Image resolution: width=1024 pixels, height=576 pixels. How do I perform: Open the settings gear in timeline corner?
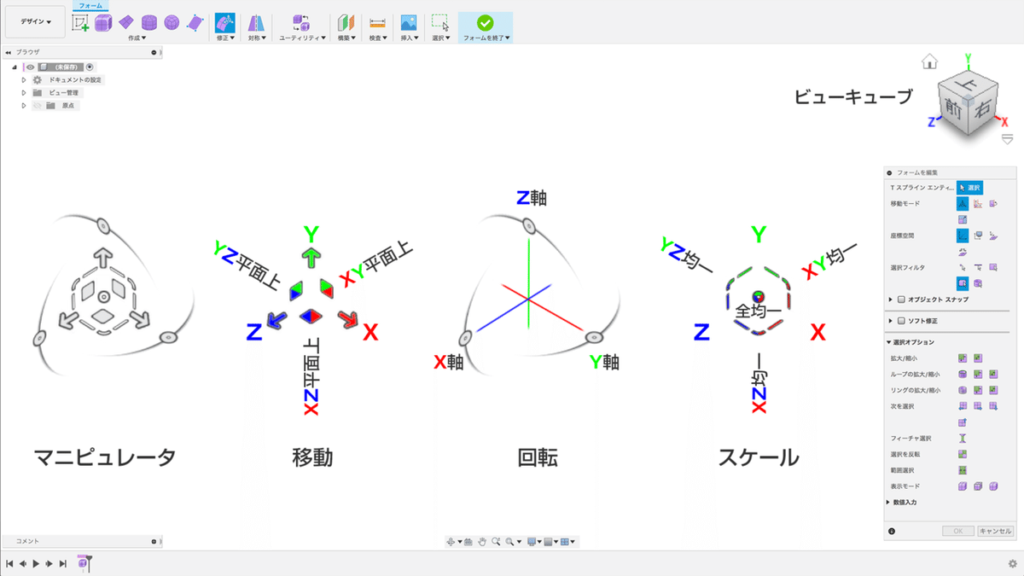click(1012, 564)
